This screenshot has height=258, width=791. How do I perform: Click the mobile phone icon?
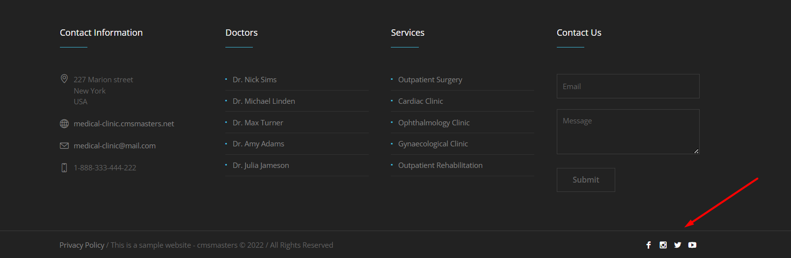(x=64, y=168)
